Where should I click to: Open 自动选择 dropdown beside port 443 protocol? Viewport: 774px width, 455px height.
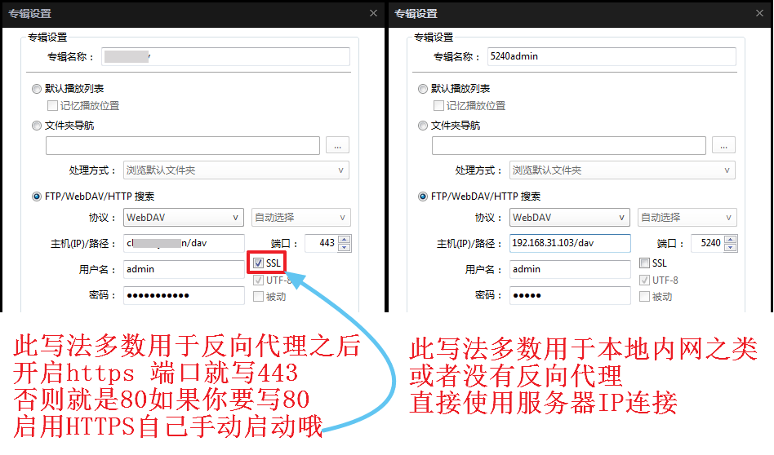click(x=300, y=218)
